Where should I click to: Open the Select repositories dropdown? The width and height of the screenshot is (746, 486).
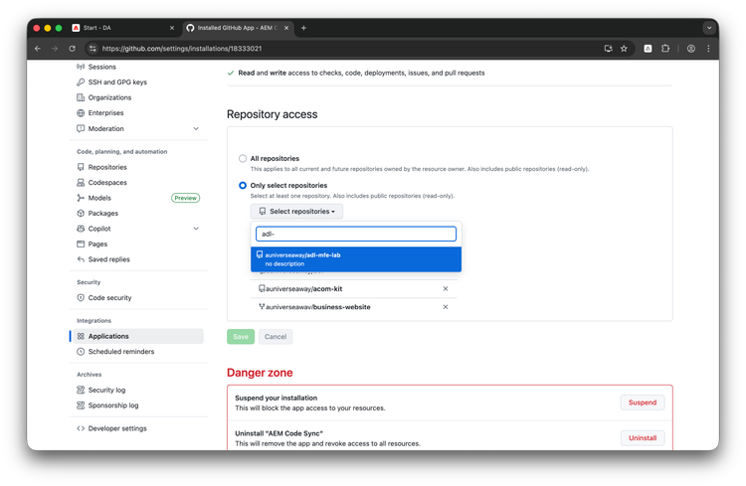point(296,212)
